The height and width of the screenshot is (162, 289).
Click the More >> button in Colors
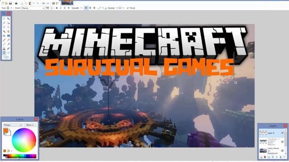coord(30,125)
